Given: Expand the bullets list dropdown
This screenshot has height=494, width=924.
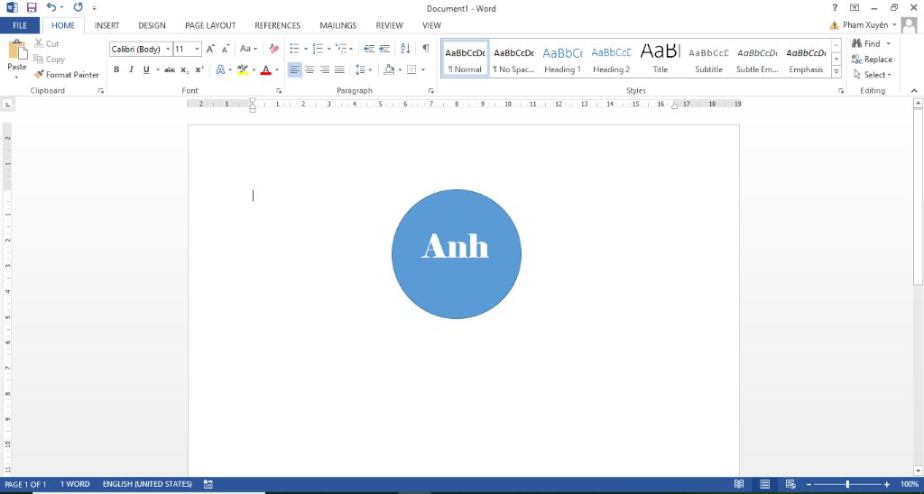Looking at the screenshot, I should pyautogui.click(x=306, y=49).
